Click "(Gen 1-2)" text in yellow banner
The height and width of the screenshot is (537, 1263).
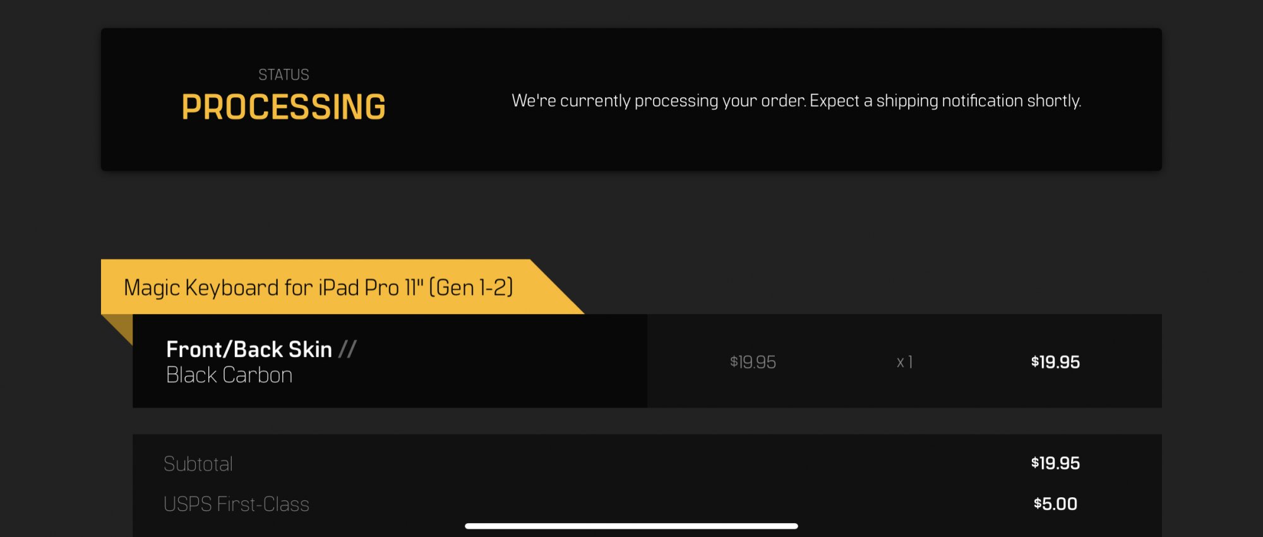click(471, 287)
